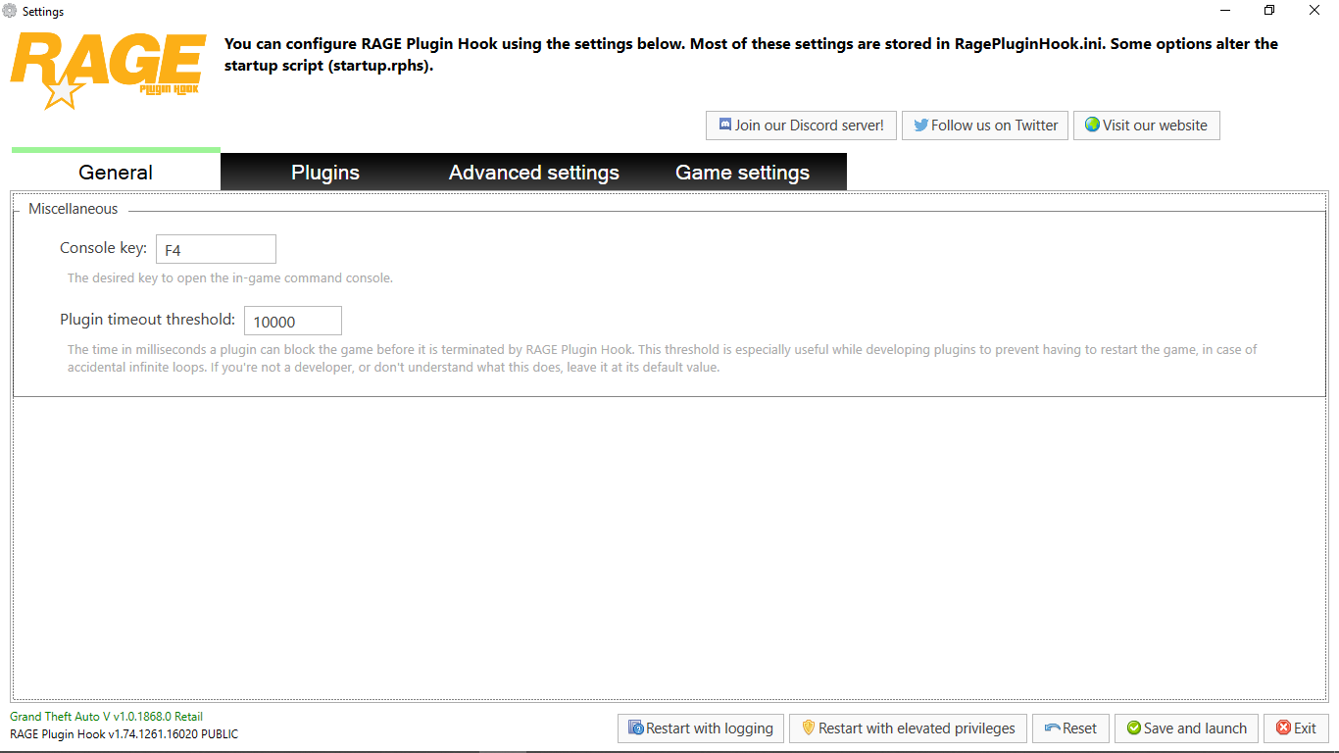Click the Miscellaneous group heading

(x=73, y=209)
